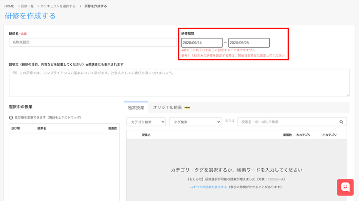Click the search magnifier icon
359x201 pixels.
(x=341, y=122)
